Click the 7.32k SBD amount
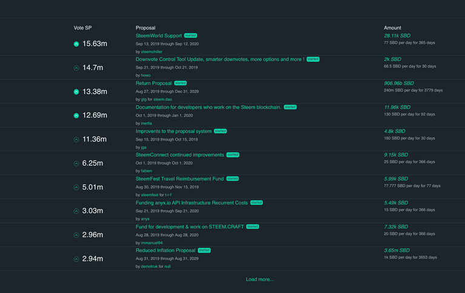The width and height of the screenshot is (465, 293). 396,226
